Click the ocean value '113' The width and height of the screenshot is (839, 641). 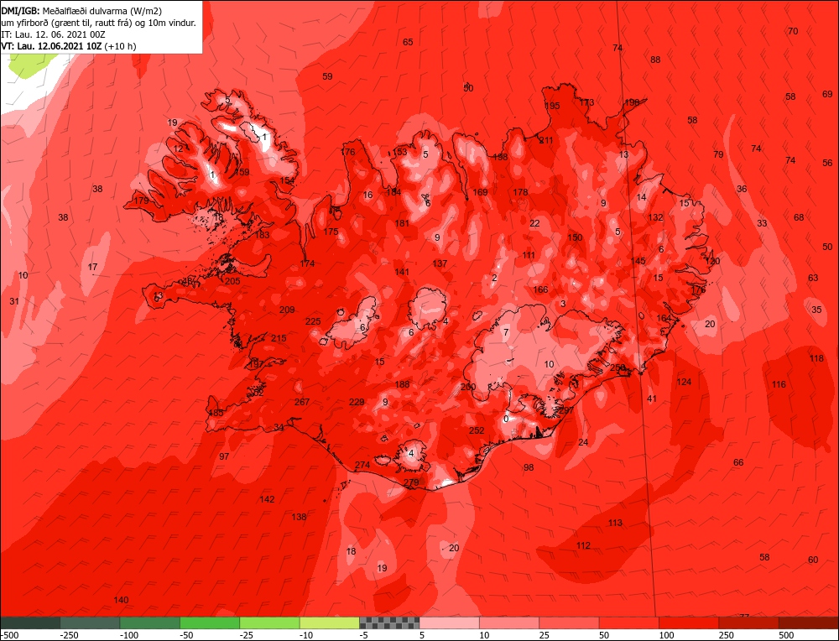click(x=615, y=523)
